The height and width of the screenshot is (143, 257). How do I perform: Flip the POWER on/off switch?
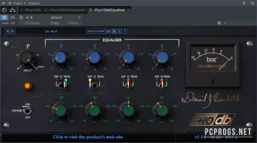tap(27, 111)
